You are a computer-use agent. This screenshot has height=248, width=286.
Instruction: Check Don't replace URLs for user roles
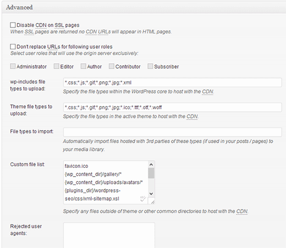(13, 47)
